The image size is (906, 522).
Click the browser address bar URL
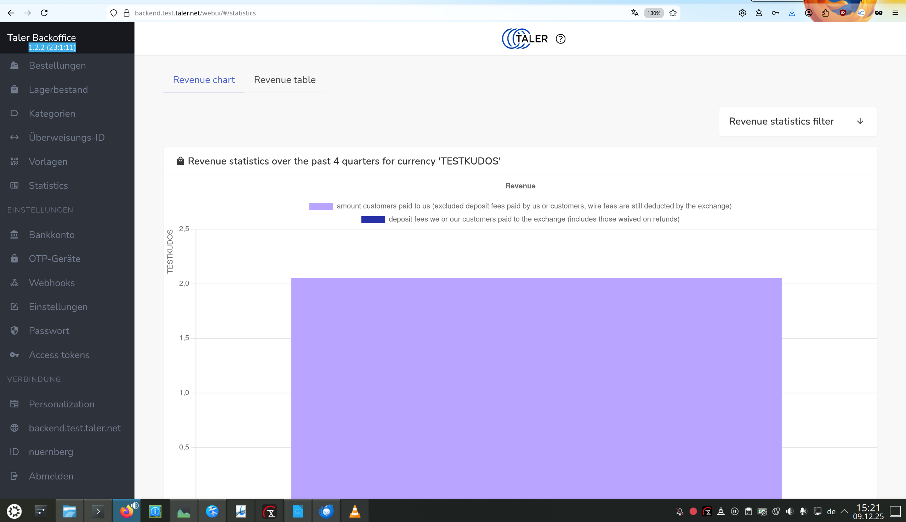[195, 13]
